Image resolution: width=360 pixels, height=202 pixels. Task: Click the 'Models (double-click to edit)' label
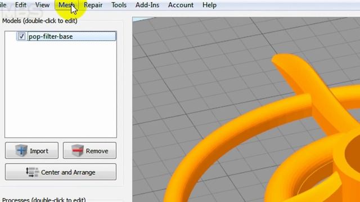coord(40,21)
